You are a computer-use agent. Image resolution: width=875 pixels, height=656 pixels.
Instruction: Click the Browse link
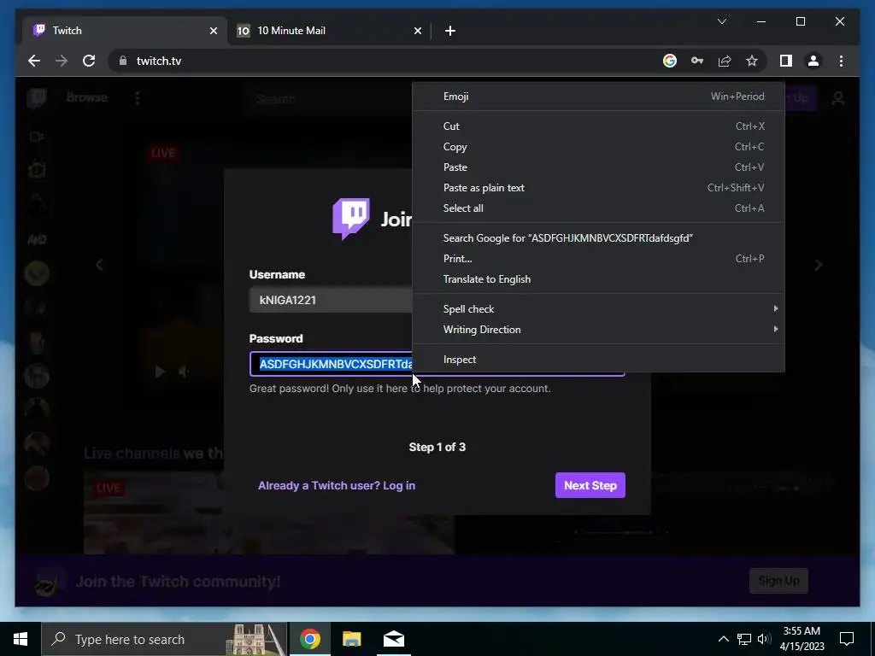click(x=86, y=97)
